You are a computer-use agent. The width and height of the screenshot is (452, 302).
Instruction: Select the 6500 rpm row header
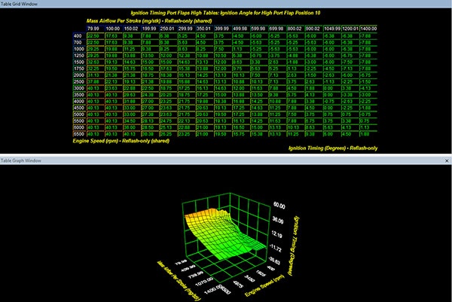pos(78,134)
